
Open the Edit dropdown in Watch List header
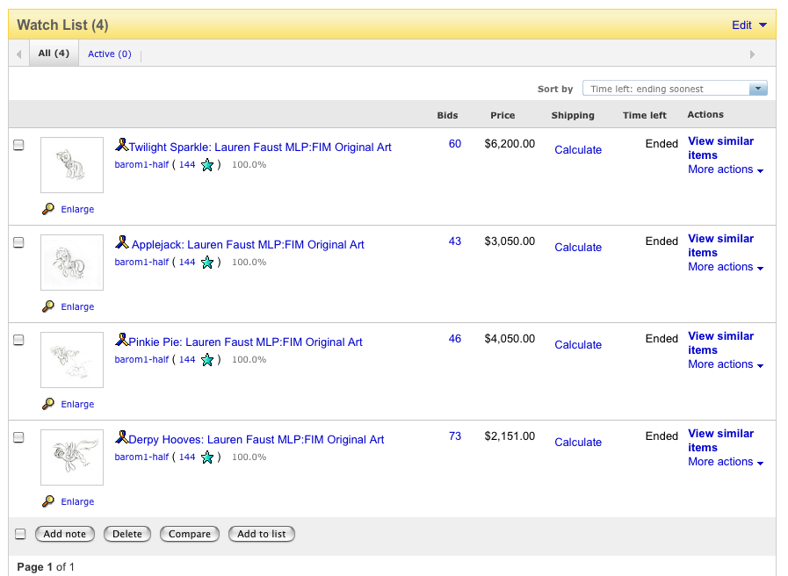point(748,25)
